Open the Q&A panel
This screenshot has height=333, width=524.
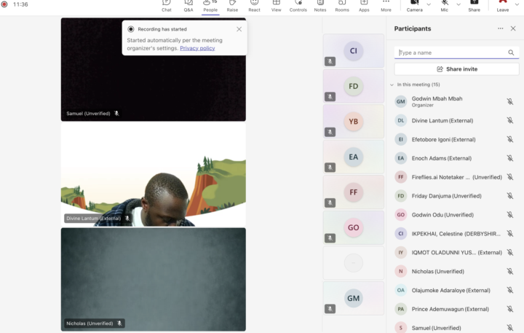coord(188,6)
